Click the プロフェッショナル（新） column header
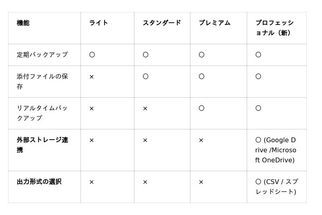This screenshot has width=322, height=215. click(275, 28)
